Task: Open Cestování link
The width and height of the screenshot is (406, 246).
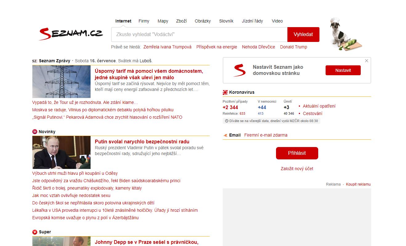Action: coord(313,113)
